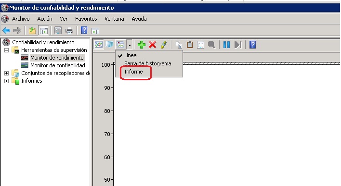Open the Ver menu
The image size is (341, 186).
click(x=64, y=19)
